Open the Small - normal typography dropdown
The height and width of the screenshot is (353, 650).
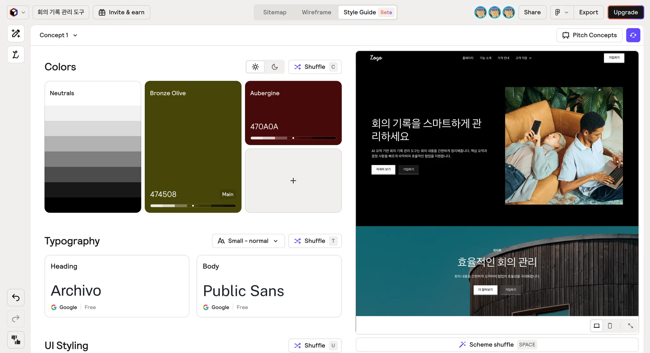coord(248,241)
